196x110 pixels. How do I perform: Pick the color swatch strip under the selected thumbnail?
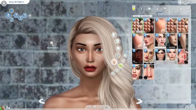138,32
